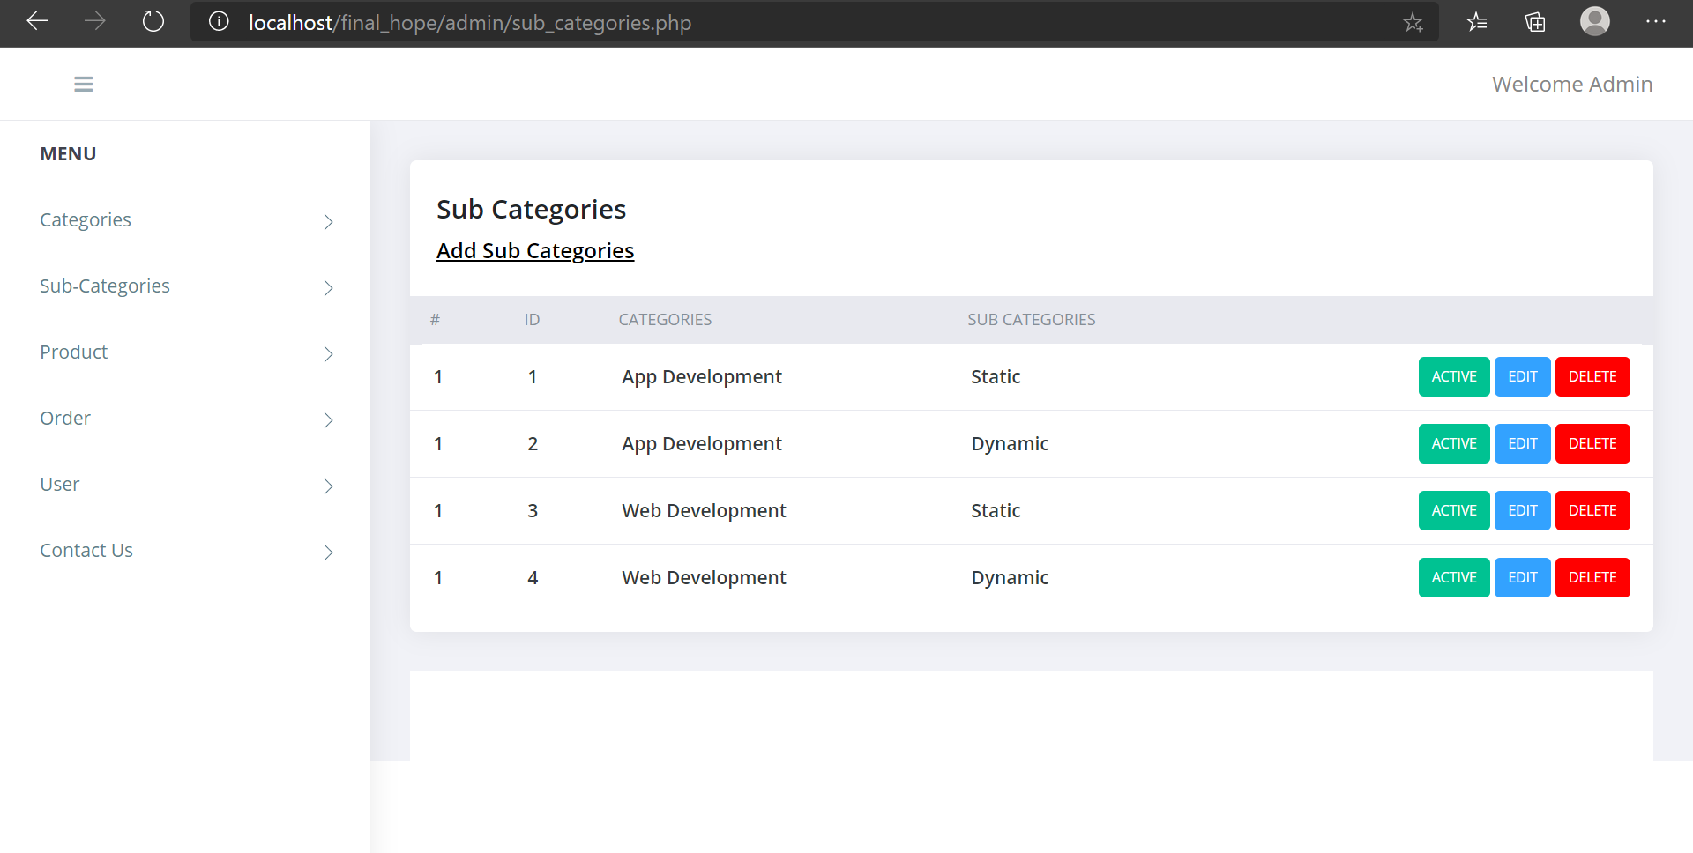Expand the Product menu chevron
The image size is (1693, 853).
pyautogui.click(x=329, y=354)
